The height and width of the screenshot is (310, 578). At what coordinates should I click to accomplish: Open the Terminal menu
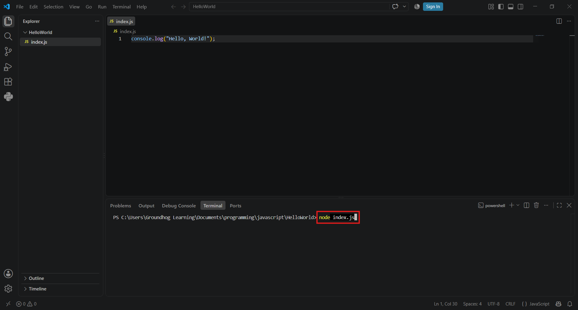121,7
